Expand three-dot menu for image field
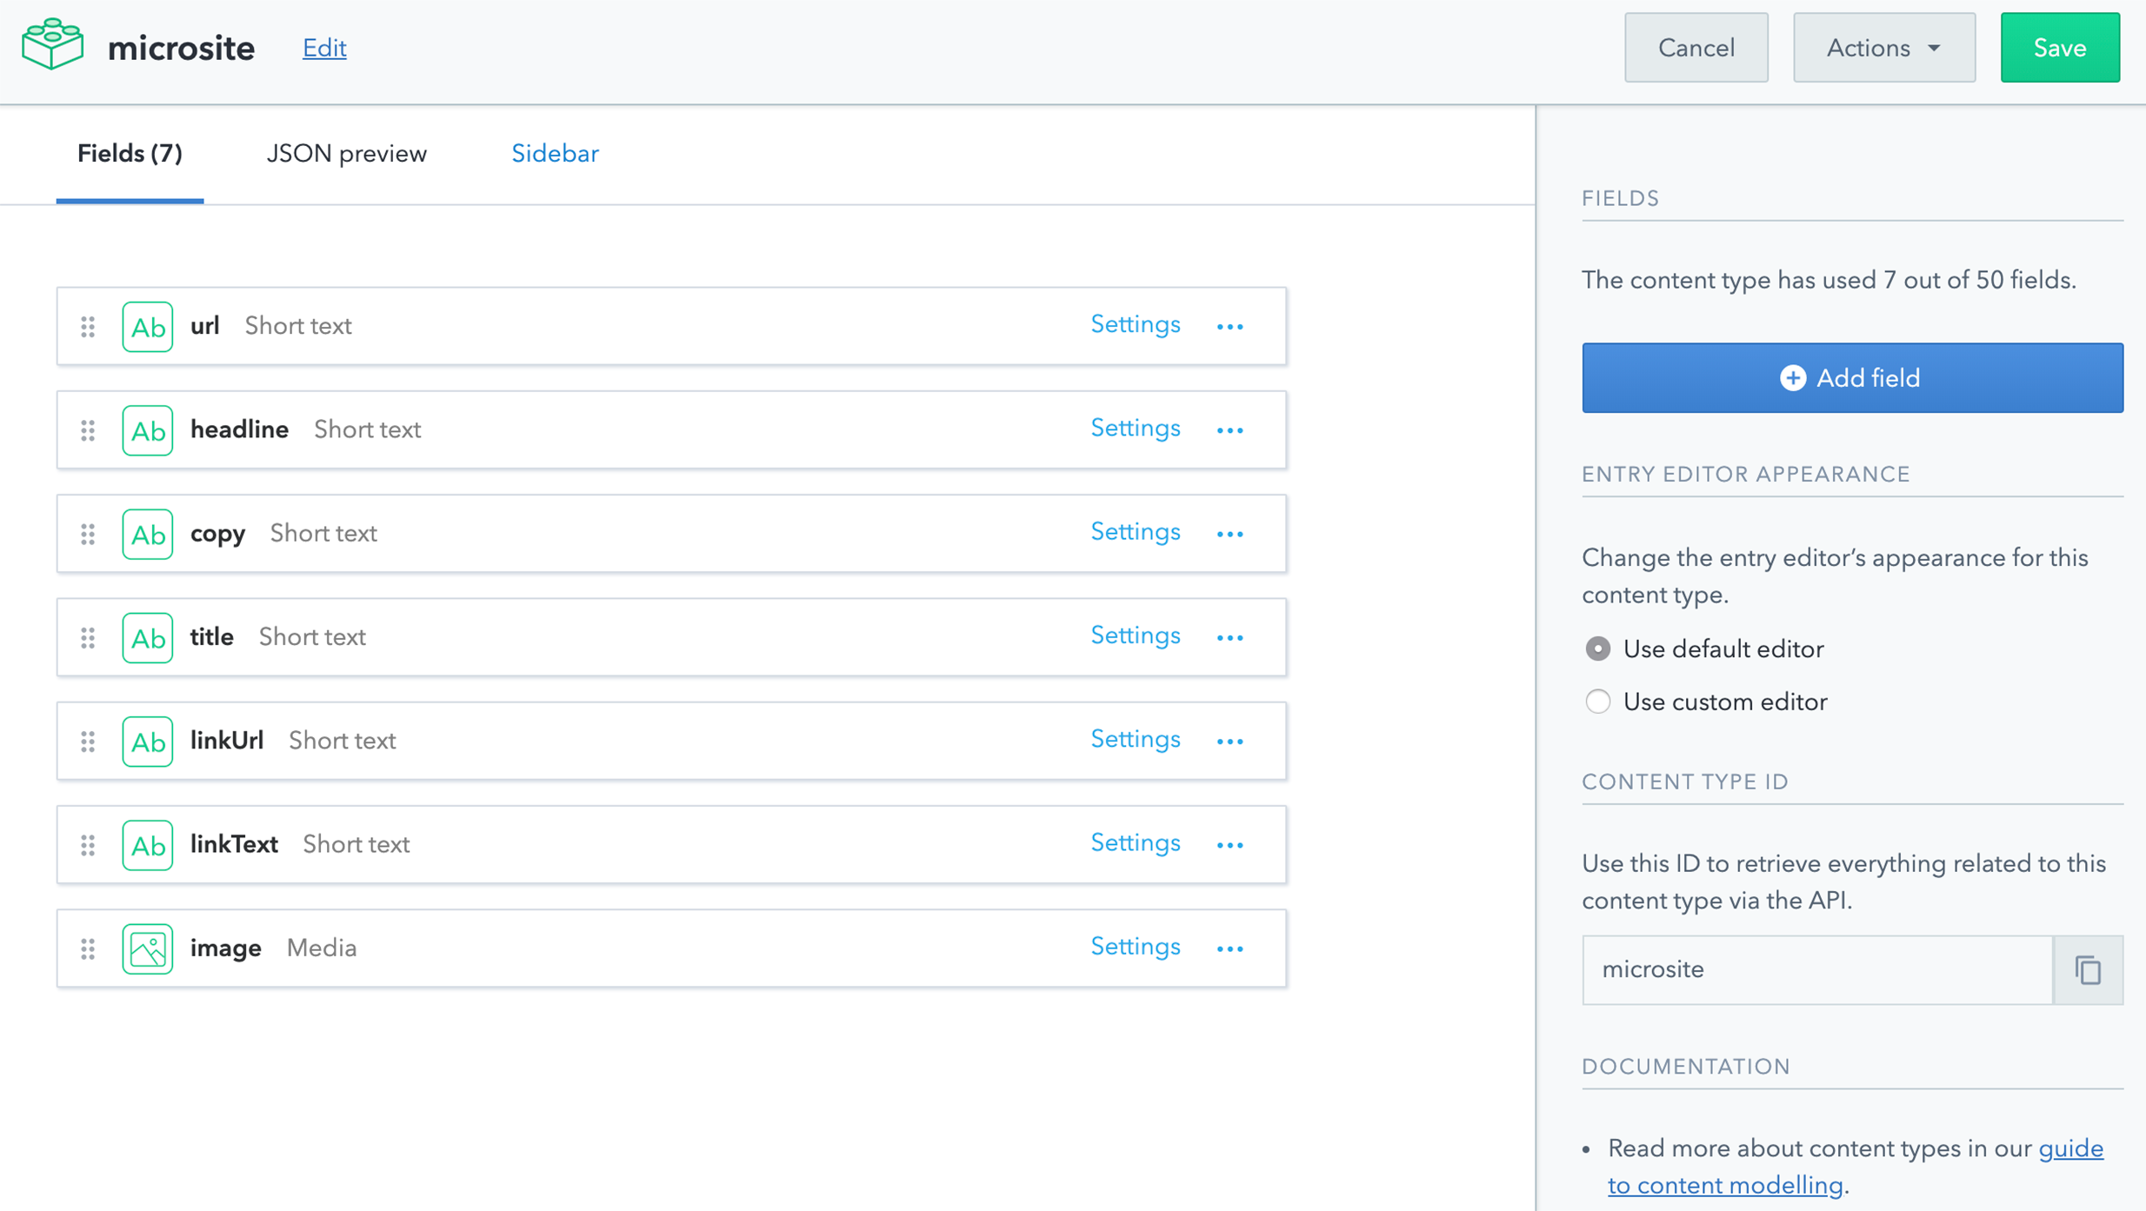 point(1230,948)
